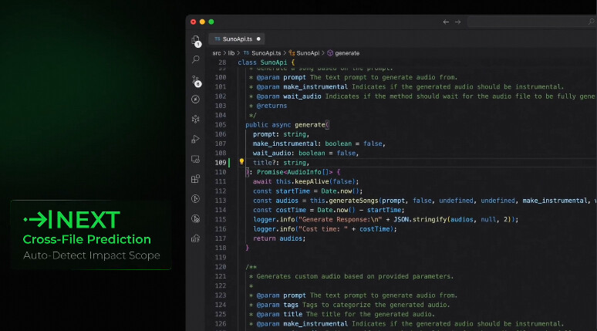Image resolution: width=597 pixels, height=331 pixels.
Task: Open Source Control view in activity bar
Action: pos(195,79)
